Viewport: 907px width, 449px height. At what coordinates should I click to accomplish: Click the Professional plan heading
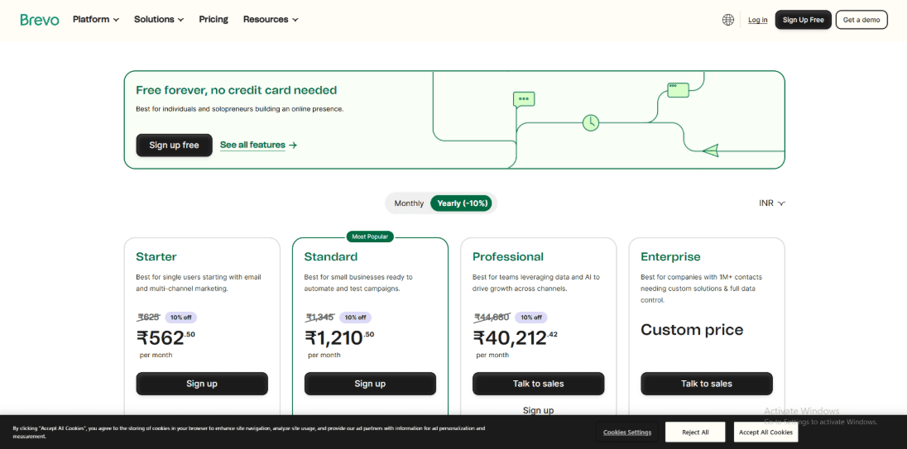508,256
